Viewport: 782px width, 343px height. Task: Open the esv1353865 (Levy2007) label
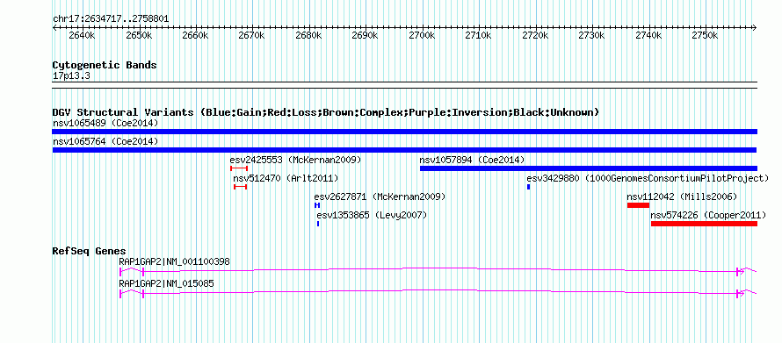coord(372,215)
